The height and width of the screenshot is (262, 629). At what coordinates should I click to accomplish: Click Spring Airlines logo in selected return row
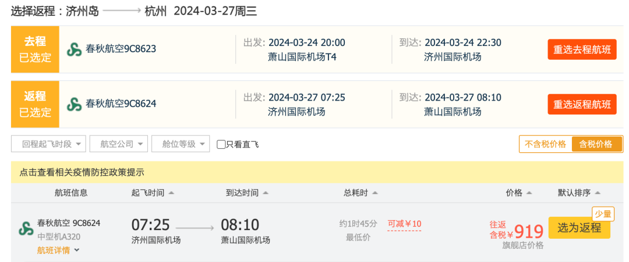pos(74,105)
